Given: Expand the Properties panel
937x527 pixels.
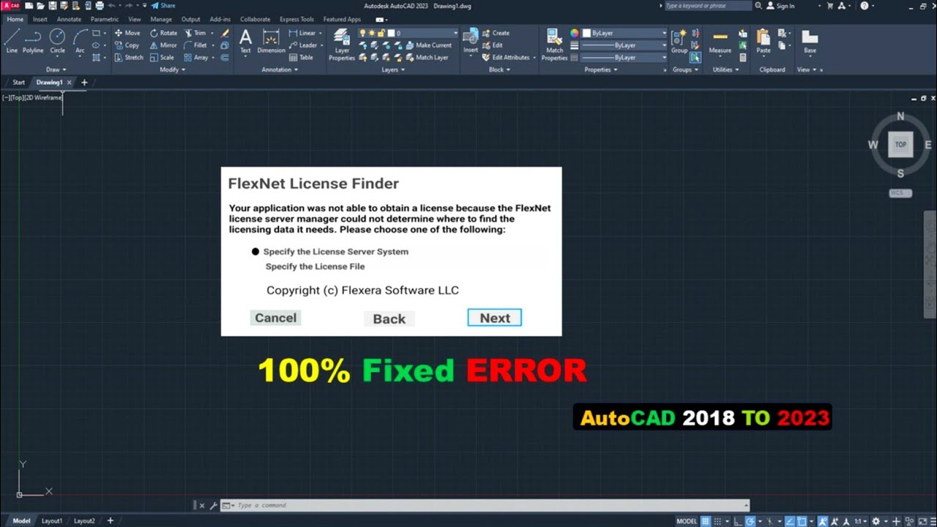Looking at the screenshot, I should coord(601,70).
